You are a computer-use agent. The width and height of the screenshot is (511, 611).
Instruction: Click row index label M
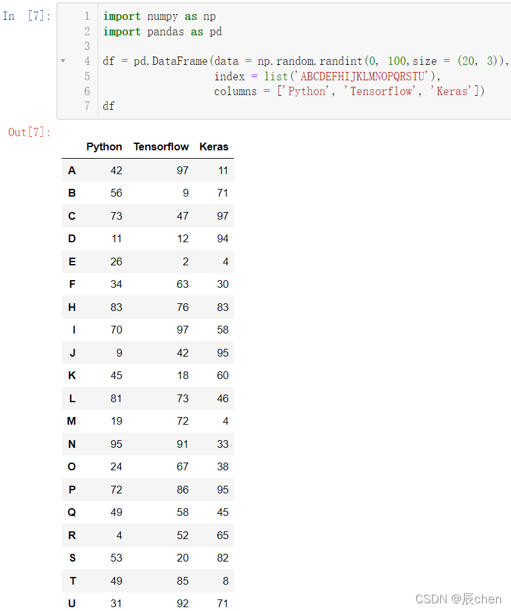71,421
